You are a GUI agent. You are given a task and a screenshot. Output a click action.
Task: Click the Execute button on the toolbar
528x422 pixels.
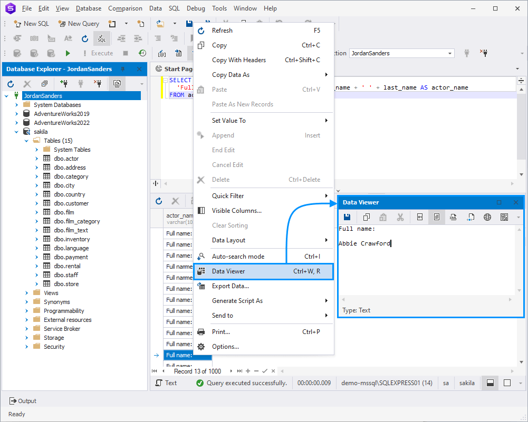[101, 53]
